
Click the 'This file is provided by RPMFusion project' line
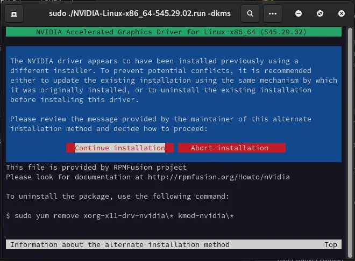pyautogui.click(x=96, y=167)
